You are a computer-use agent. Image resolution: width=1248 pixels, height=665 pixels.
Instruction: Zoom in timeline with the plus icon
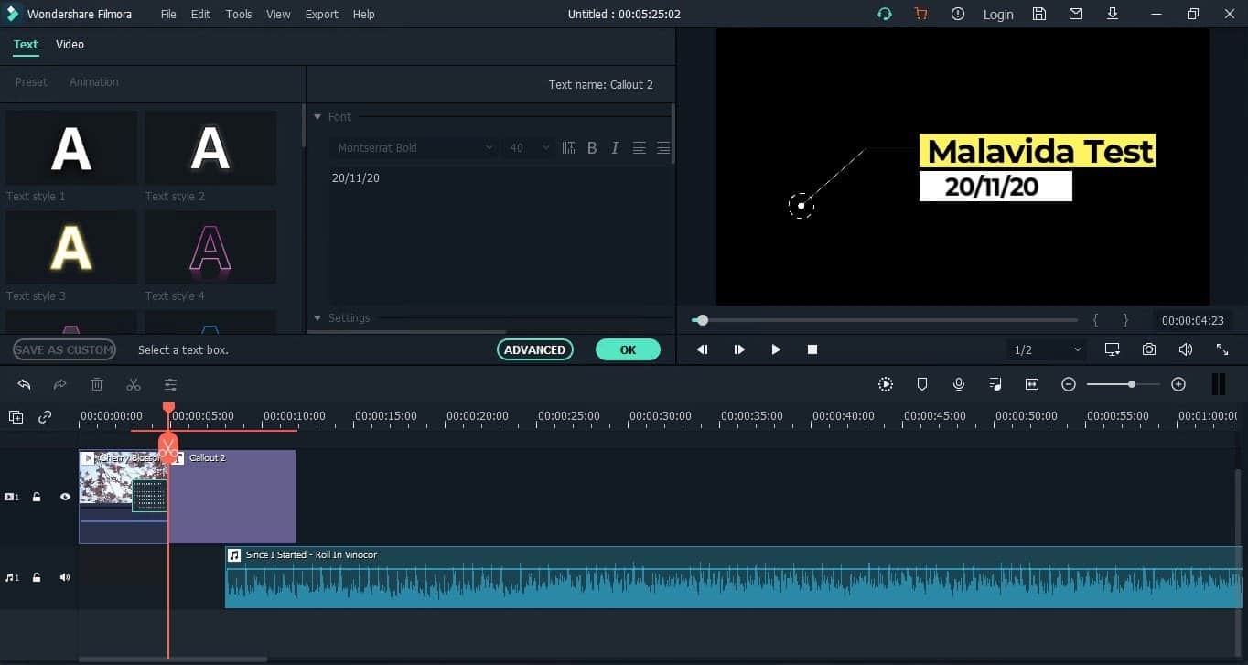pos(1178,385)
